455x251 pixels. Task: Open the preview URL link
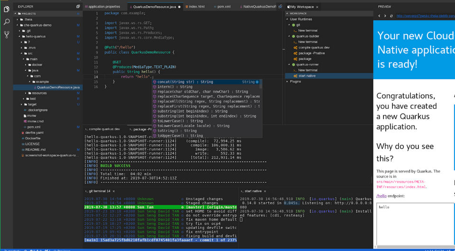(x=426, y=16)
